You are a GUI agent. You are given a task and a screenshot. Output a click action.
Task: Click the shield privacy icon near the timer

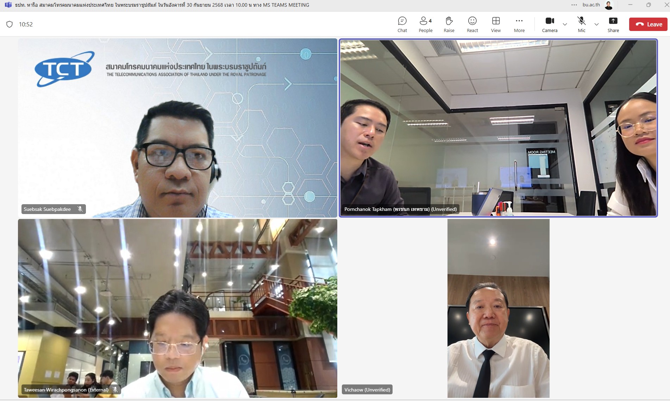[x=10, y=24]
